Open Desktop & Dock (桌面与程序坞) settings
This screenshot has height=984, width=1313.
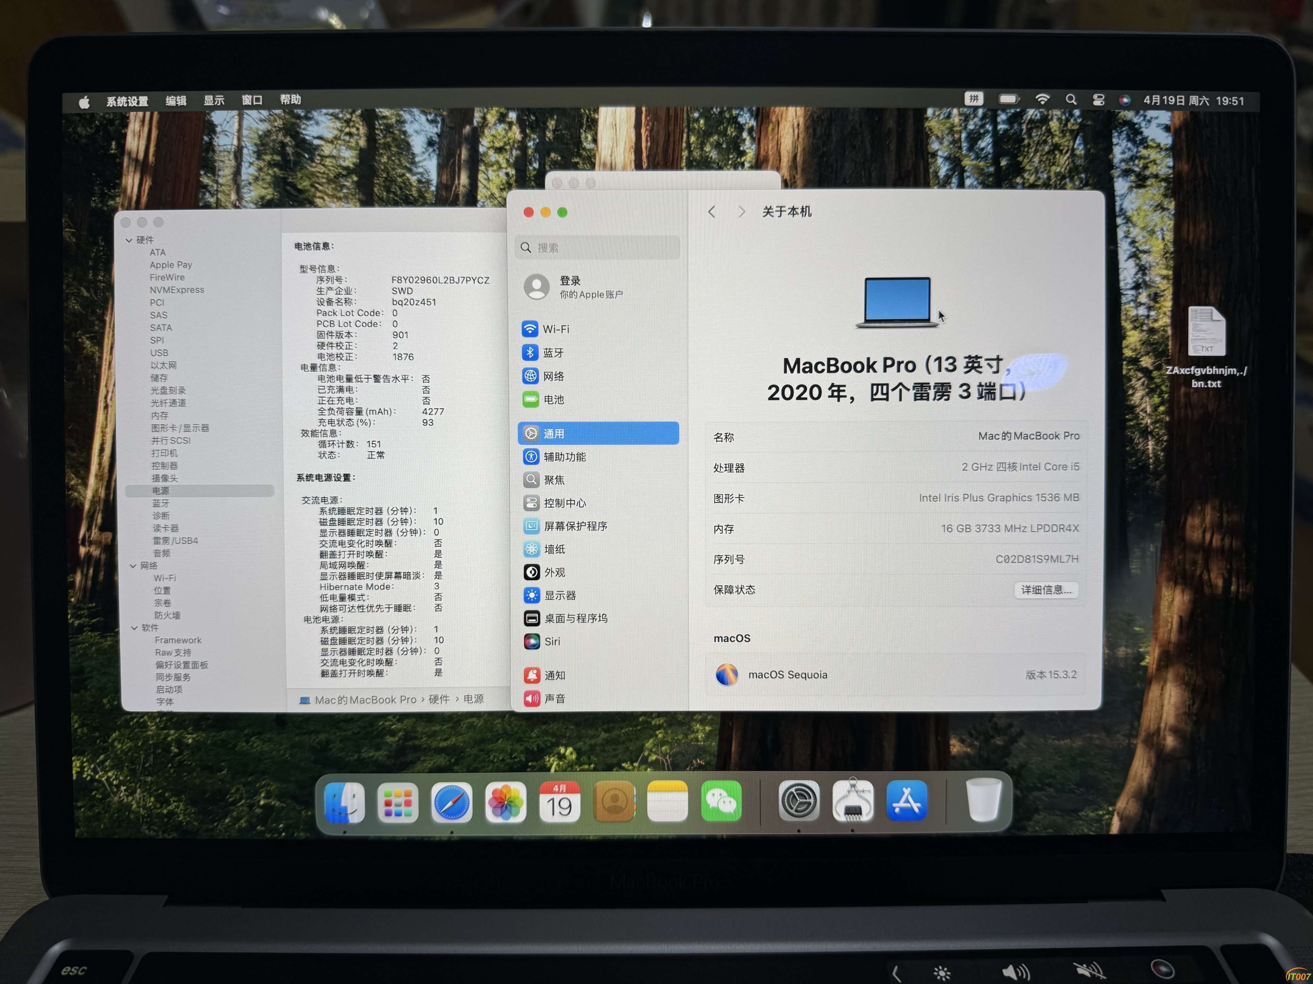coord(598,619)
